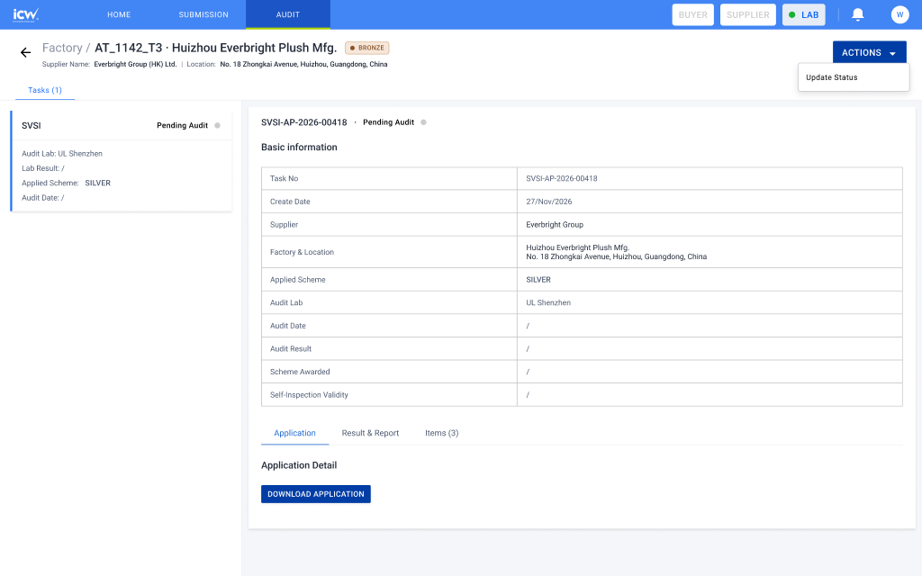Viewport: 922px width, 576px height.
Task: Click the ICW logo in header
Action: coord(26,14)
